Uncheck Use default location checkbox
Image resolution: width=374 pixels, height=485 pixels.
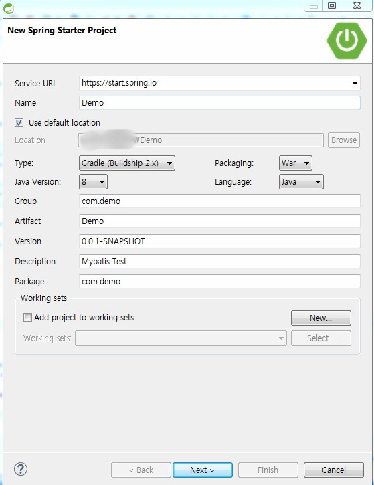[x=19, y=123]
